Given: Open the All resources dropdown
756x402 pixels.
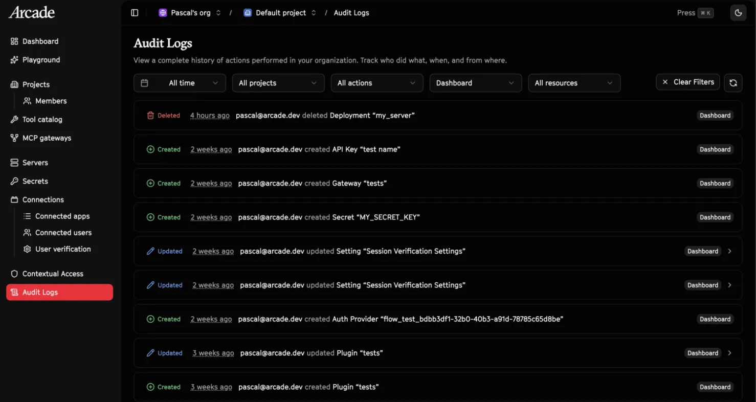Looking at the screenshot, I should pyautogui.click(x=574, y=82).
